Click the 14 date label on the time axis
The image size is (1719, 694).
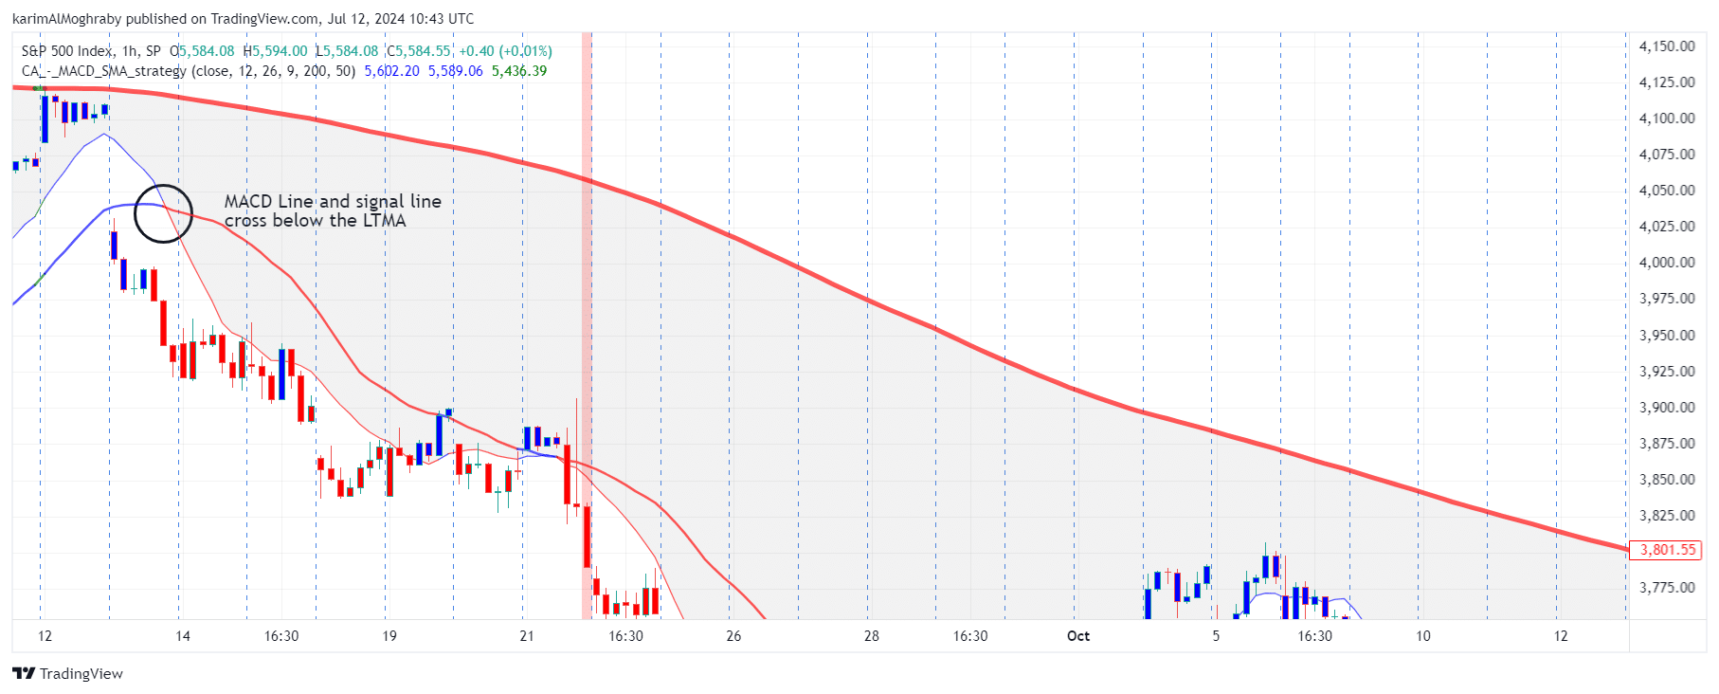coord(183,636)
